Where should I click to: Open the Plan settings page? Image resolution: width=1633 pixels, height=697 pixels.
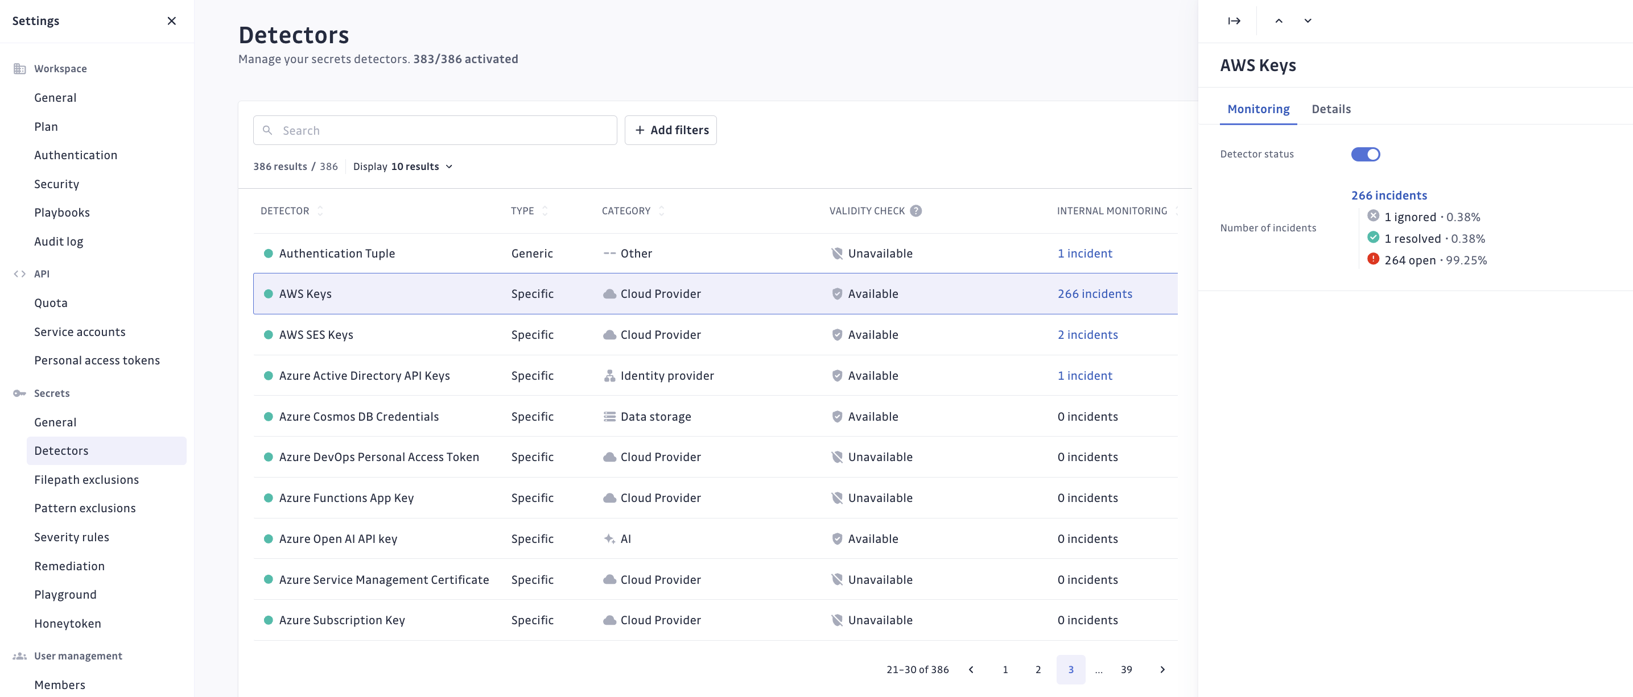pyautogui.click(x=46, y=127)
